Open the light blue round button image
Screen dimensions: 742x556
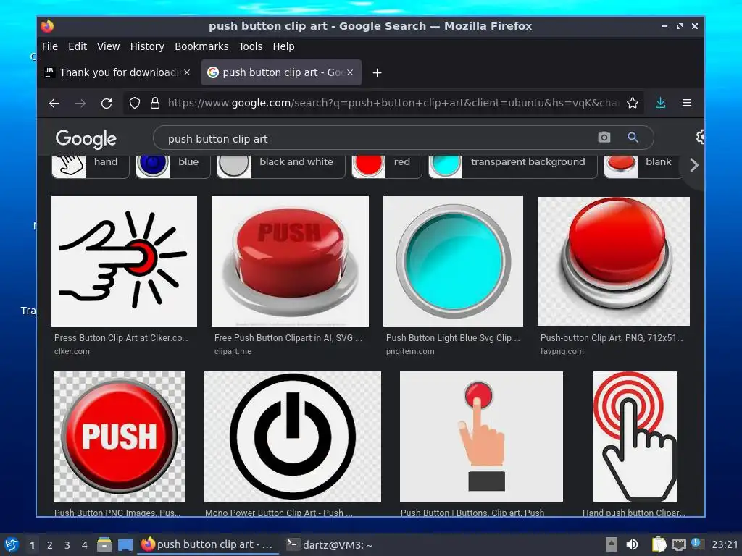click(x=453, y=261)
